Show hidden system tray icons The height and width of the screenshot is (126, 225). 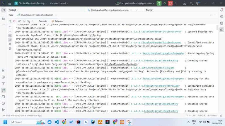[188, 122]
